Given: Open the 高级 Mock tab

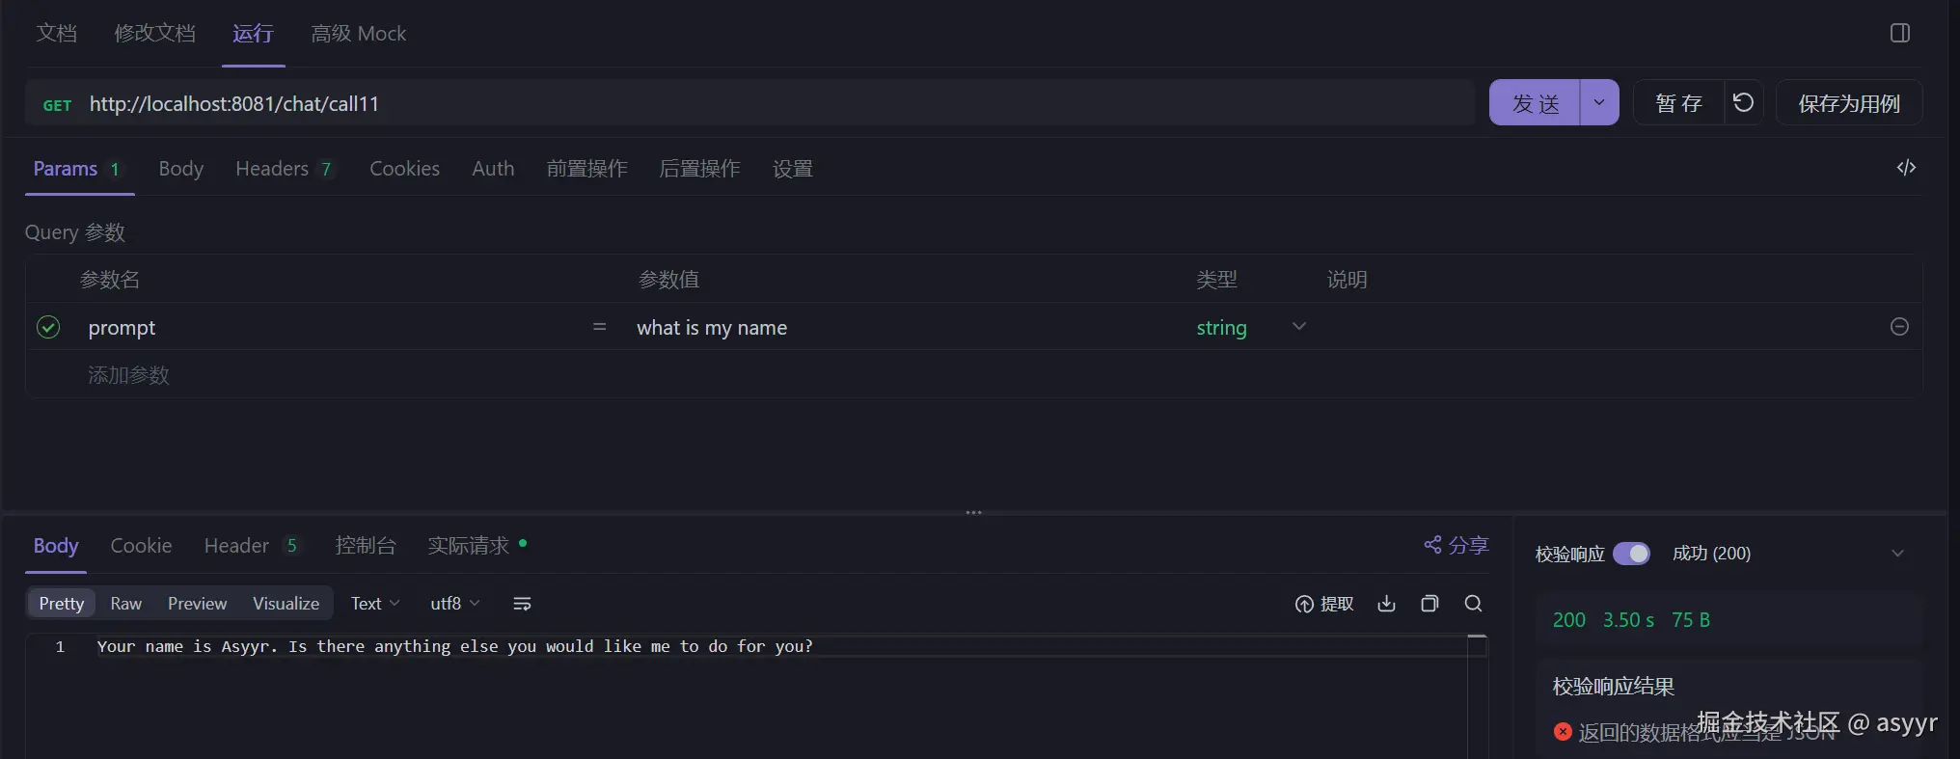Looking at the screenshot, I should (358, 34).
